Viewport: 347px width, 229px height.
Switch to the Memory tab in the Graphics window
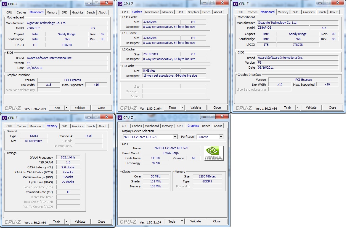pos(167,126)
